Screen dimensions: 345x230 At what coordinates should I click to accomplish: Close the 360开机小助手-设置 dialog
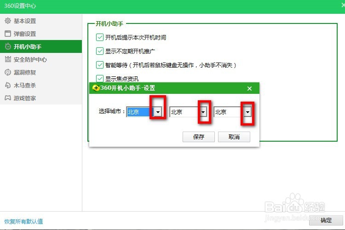pos(249,88)
